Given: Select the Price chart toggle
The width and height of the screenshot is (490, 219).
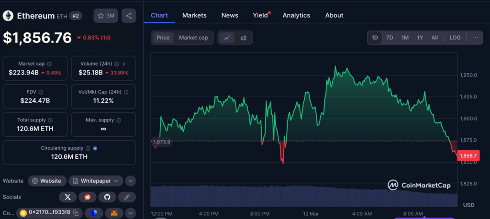Looking at the screenshot, I should click(x=163, y=38).
